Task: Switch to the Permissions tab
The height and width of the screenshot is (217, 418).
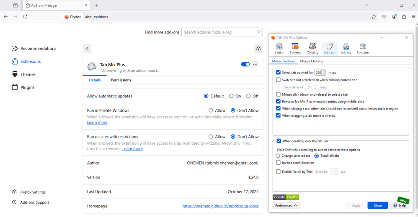Action: [x=121, y=80]
